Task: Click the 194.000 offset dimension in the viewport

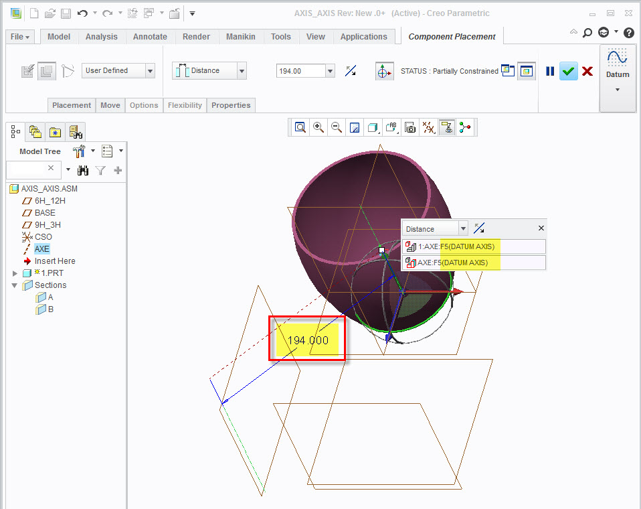Action: (308, 340)
